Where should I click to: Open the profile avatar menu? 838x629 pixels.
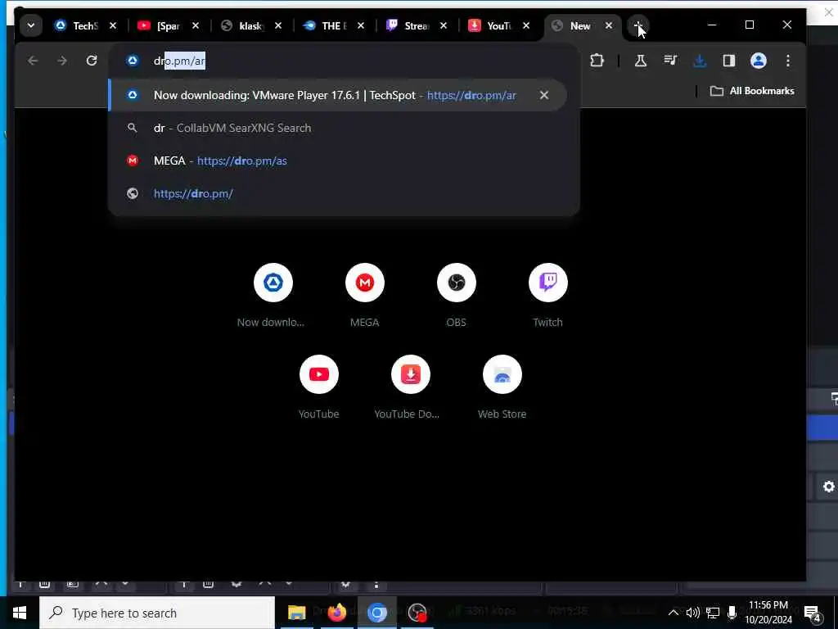(759, 61)
